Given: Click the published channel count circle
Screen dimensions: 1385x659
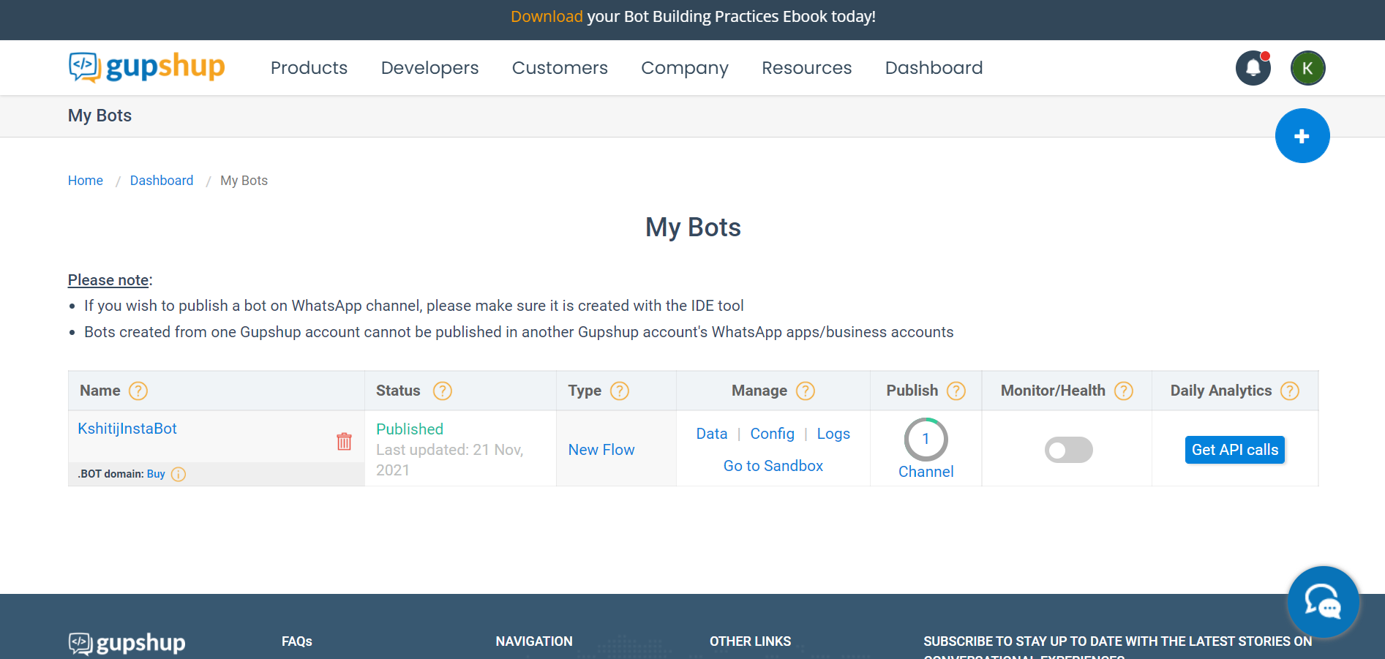Looking at the screenshot, I should tap(926, 439).
